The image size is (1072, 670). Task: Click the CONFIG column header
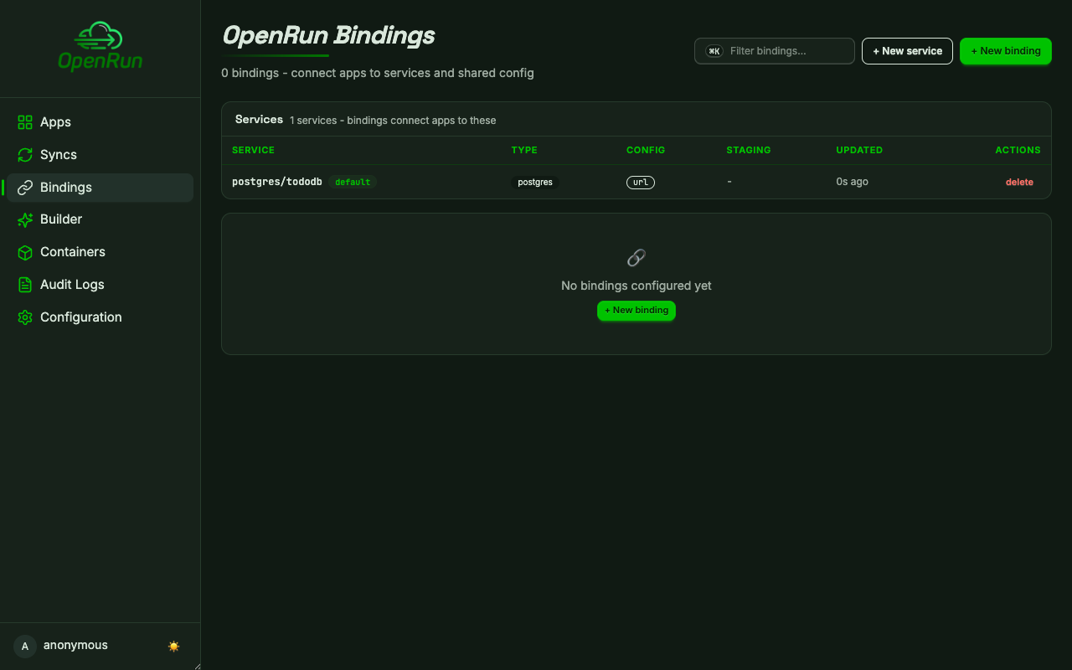pyautogui.click(x=646, y=151)
